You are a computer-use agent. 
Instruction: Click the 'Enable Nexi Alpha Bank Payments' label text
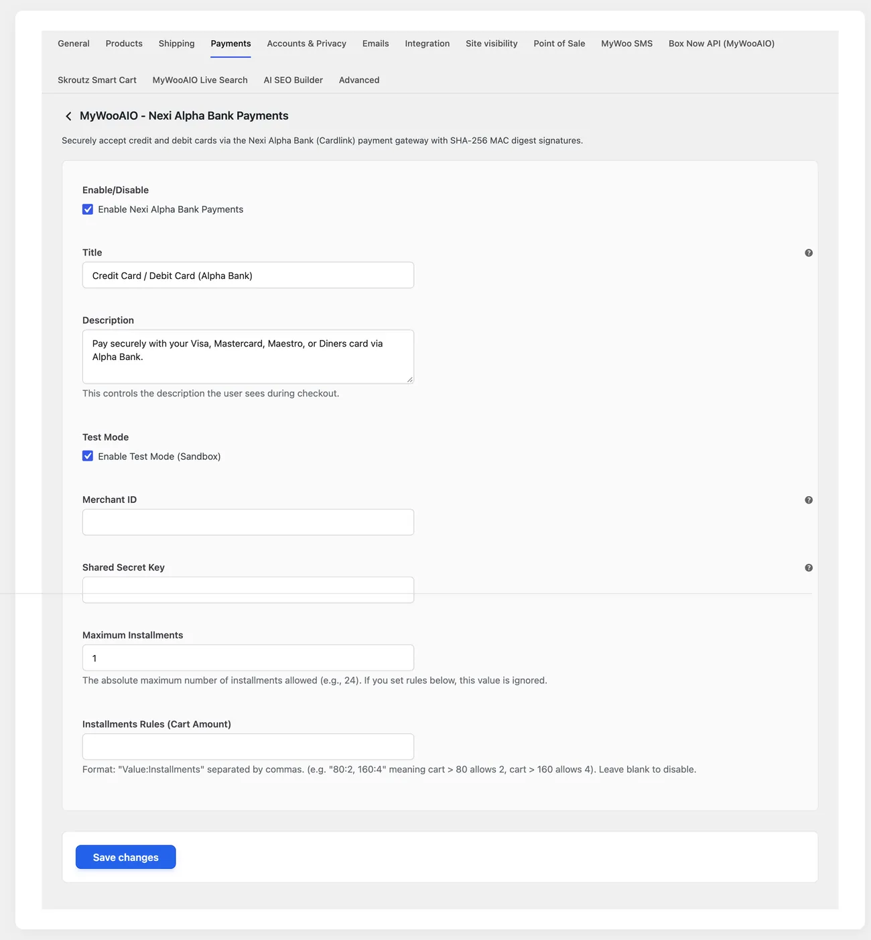pos(171,209)
